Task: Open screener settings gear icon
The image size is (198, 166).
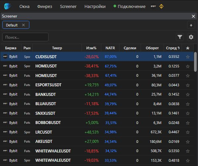Action: click(191, 37)
